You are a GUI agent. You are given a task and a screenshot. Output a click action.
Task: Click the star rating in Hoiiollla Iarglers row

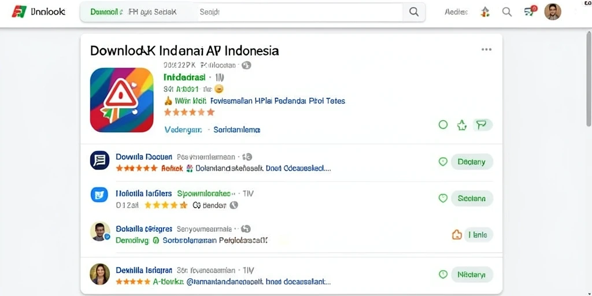point(166,205)
